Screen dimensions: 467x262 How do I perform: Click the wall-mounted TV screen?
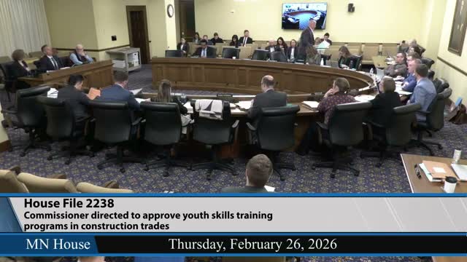click(304, 16)
